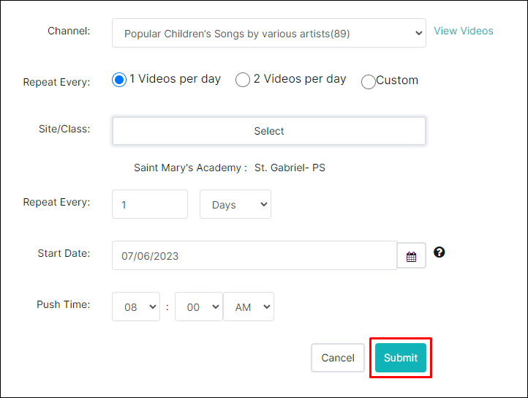This screenshot has width=528, height=398.
Task: Open the Push Time hour dropdown showing 08
Action: tap(136, 307)
